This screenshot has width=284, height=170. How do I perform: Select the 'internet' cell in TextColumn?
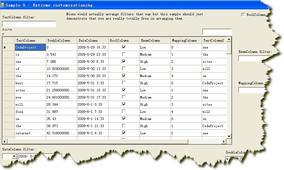[30, 133]
